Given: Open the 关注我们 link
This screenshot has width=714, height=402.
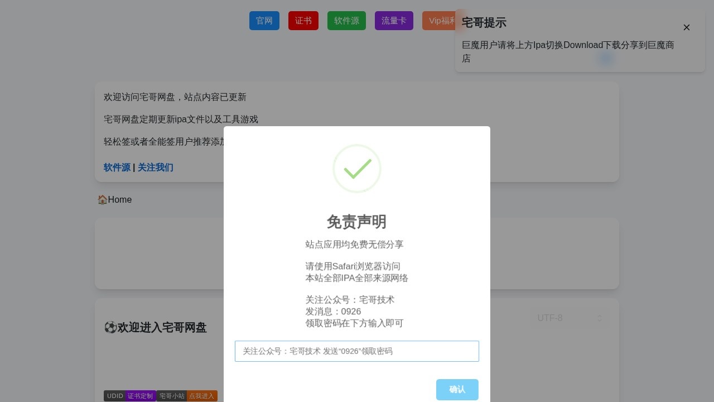Looking at the screenshot, I should point(156,167).
